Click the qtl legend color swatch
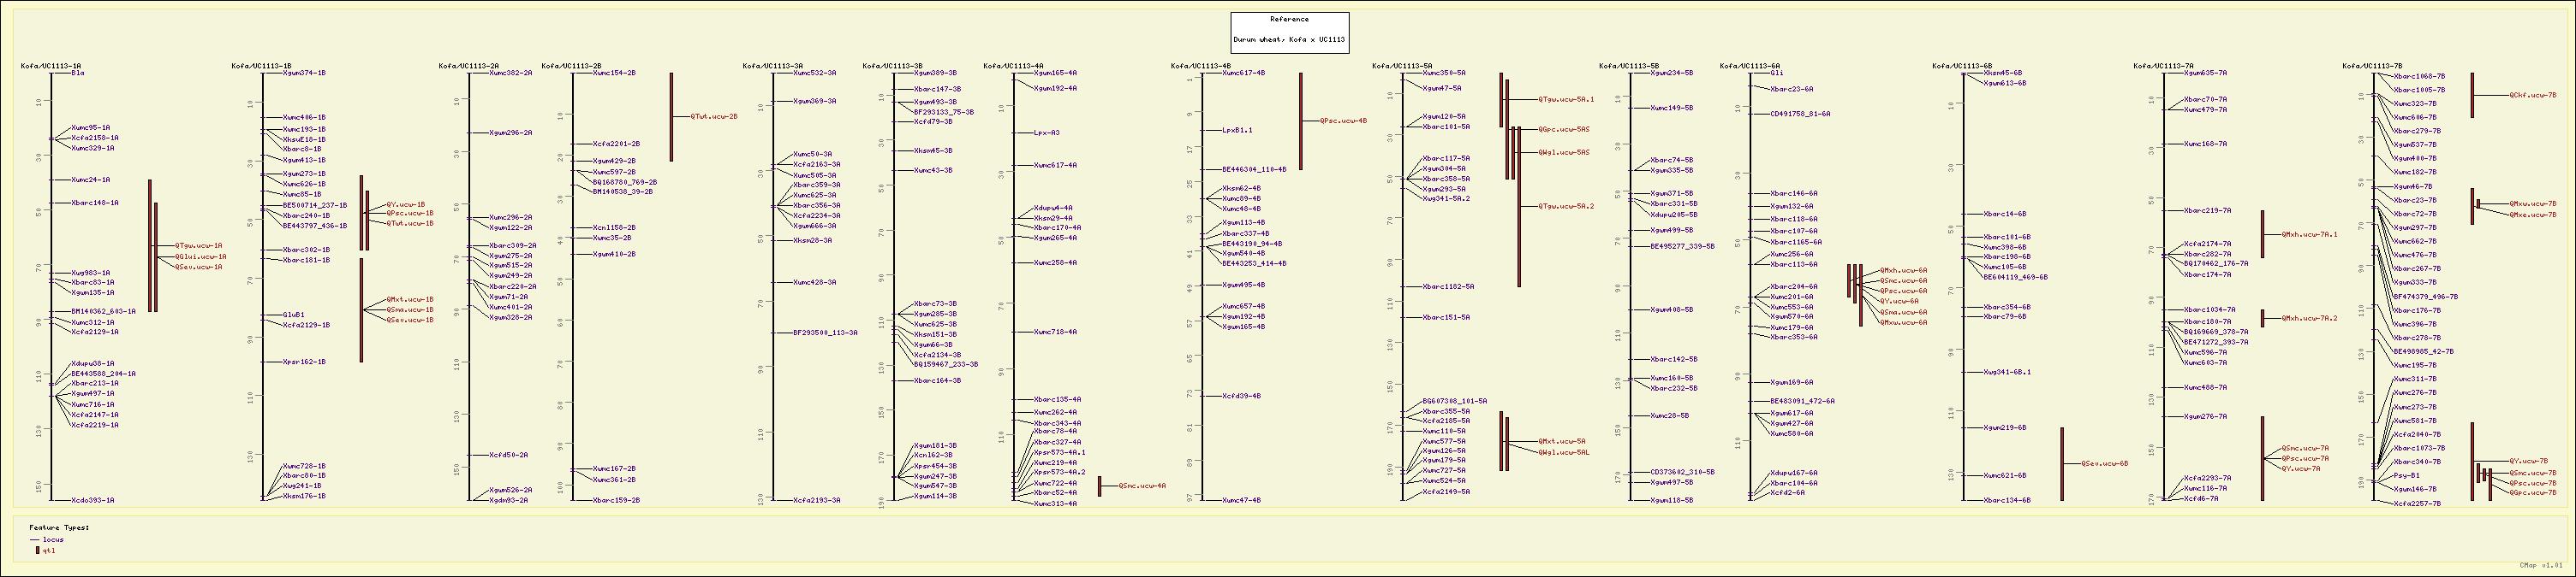 (x=37, y=550)
